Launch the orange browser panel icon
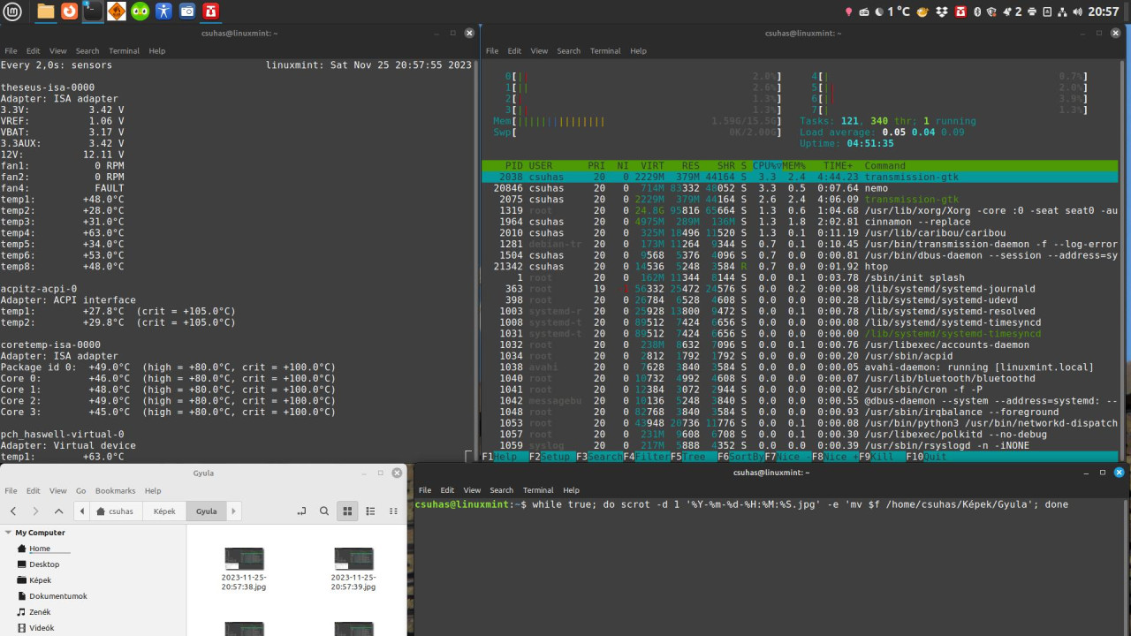This screenshot has width=1131, height=636. pyautogui.click(x=69, y=11)
